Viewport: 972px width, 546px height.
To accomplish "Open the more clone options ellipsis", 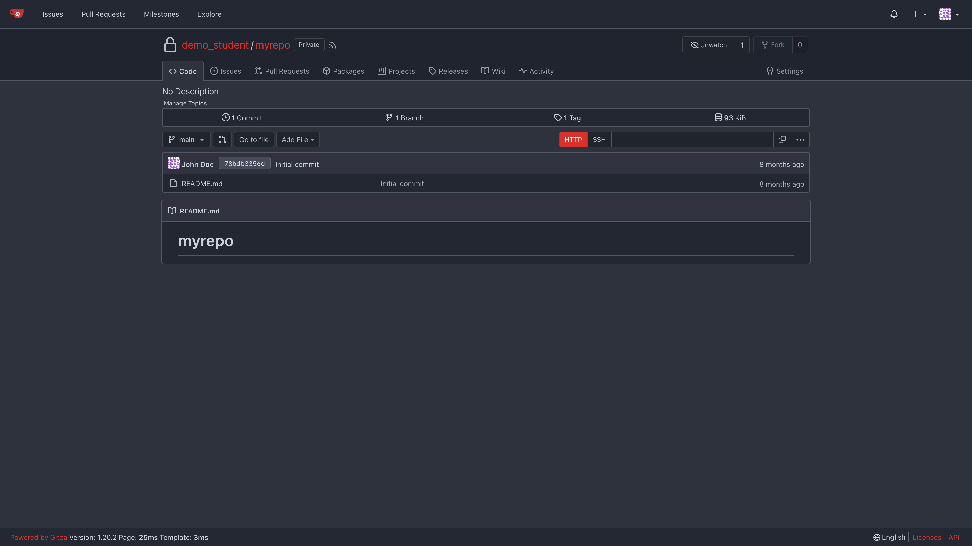I will click(800, 140).
